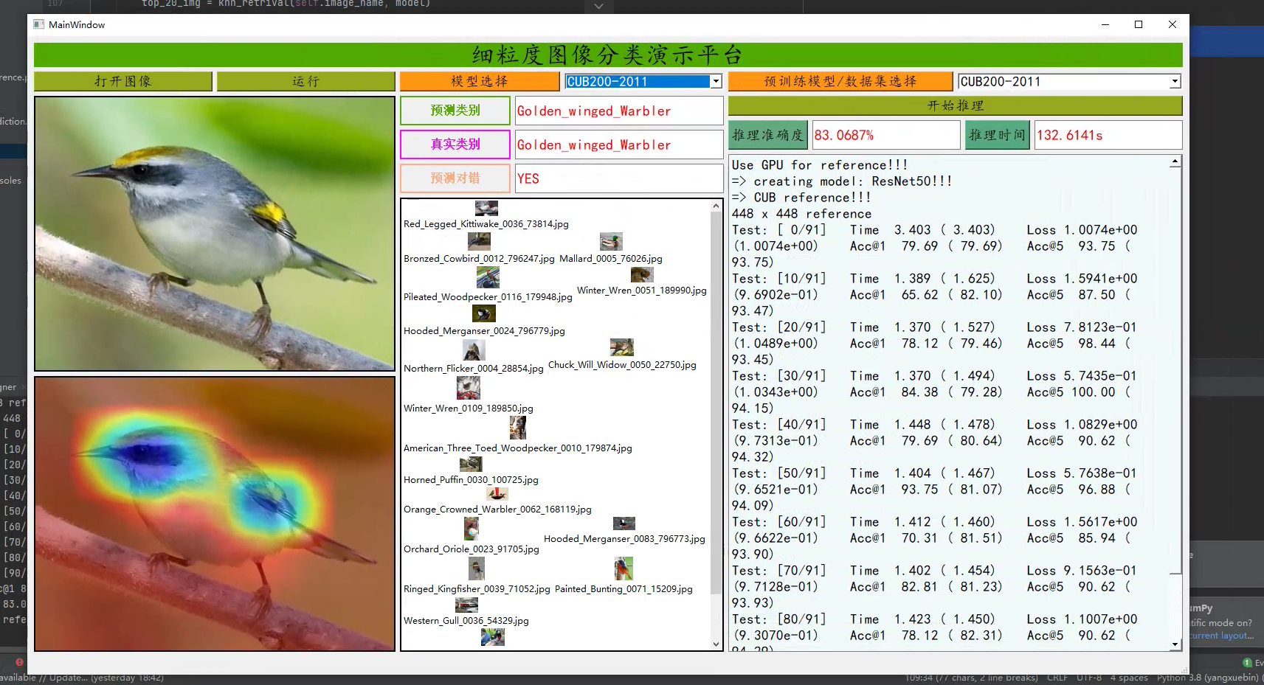The height and width of the screenshot is (685, 1264).
Task: Select the Bronzed_Cowbird_0012 image icon
Action: point(479,242)
